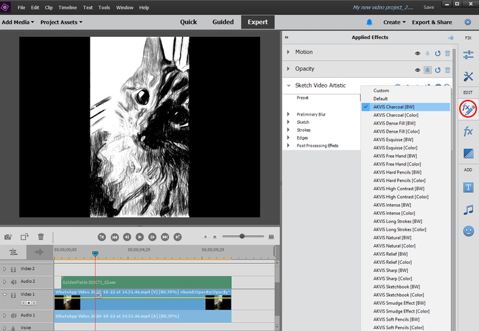
Task: Expand the Edges parameters
Action: 288,137
